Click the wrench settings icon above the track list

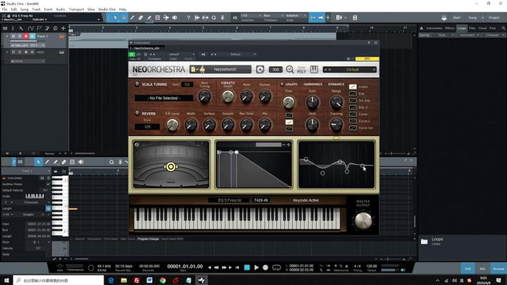[x=21, y=28]
